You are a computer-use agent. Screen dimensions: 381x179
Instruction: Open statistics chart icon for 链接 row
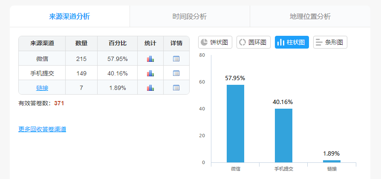tap(150, 88)
